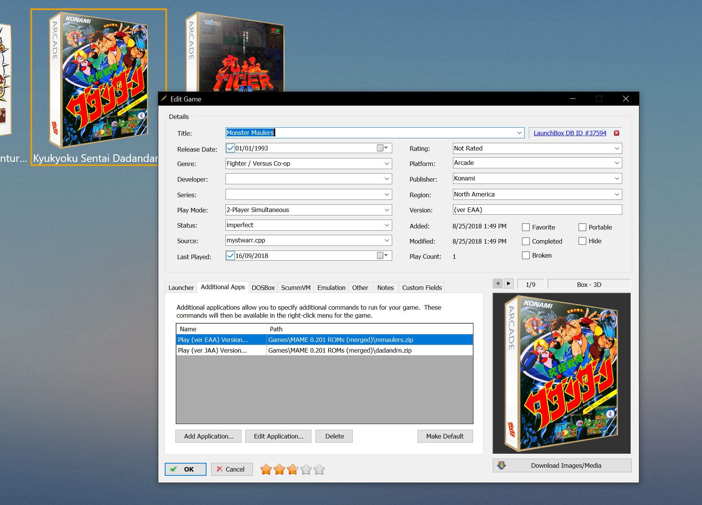Delete the selected additional application

pyautogui.click(x=334, y=436)
